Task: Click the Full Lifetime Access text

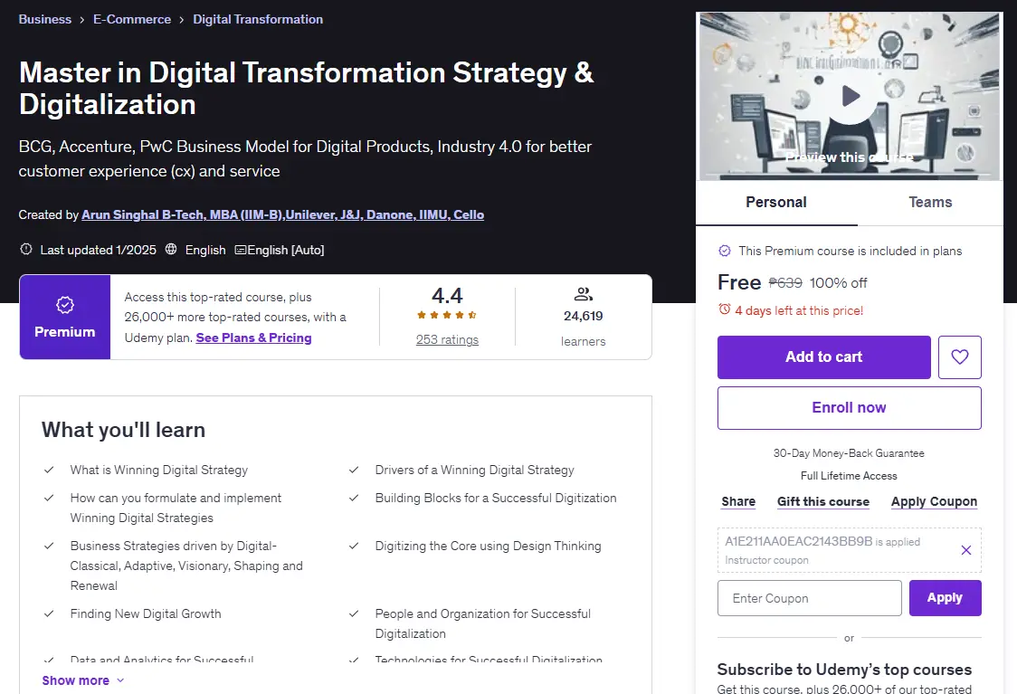Action: click(x=849, y=476)
